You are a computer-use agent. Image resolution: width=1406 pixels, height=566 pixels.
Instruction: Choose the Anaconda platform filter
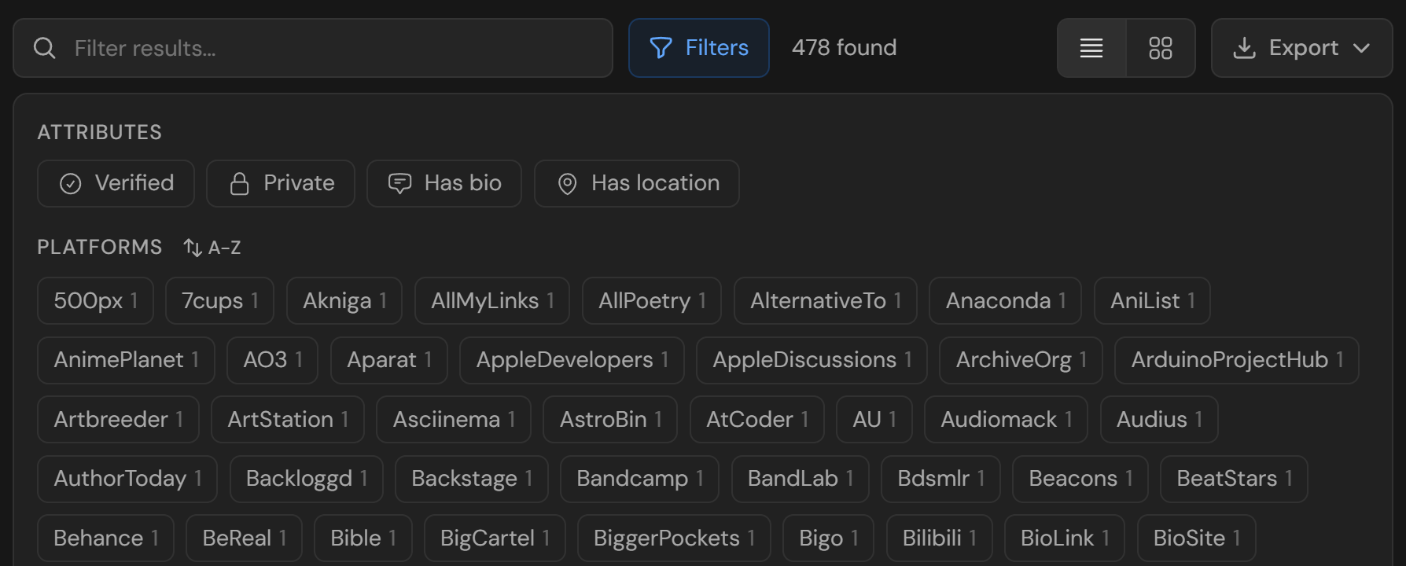[x=1006, y=300]
